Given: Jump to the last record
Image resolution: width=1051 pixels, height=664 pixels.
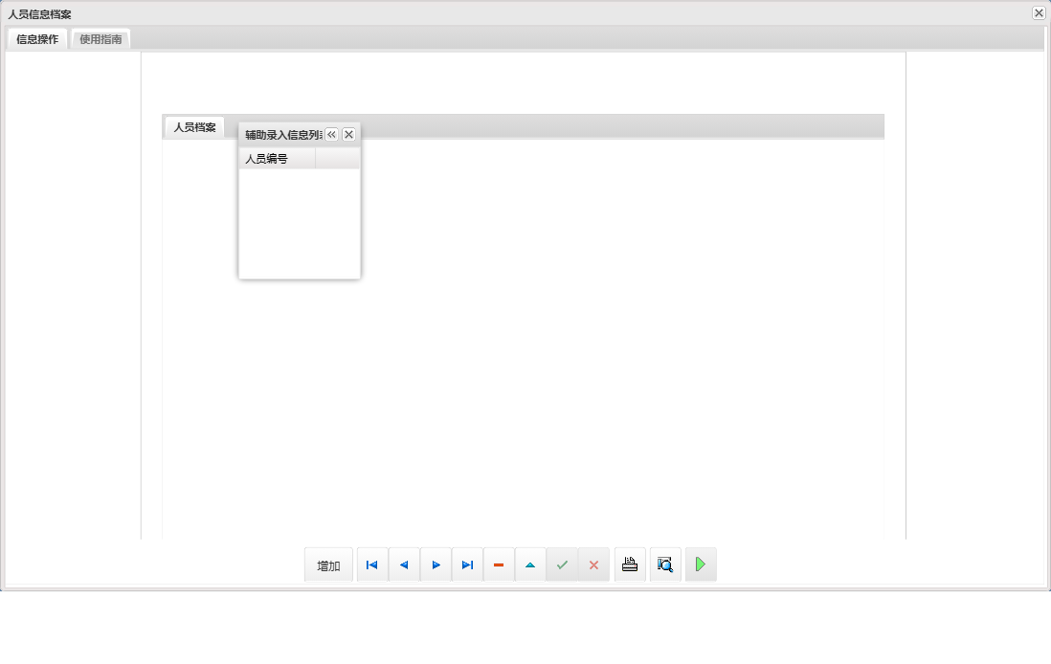Looking at the screenshot, I should coord(467,564).
